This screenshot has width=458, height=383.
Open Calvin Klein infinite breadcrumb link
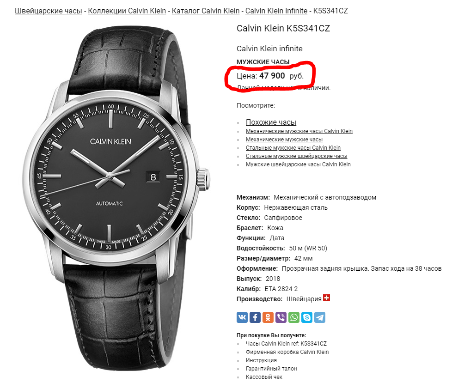click(276, 11)
